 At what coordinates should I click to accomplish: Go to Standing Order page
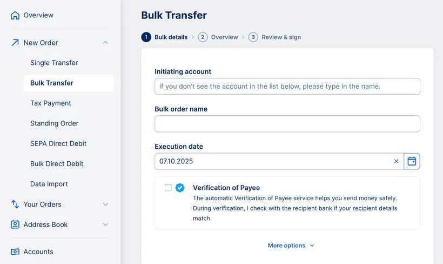tap(54, 123)
